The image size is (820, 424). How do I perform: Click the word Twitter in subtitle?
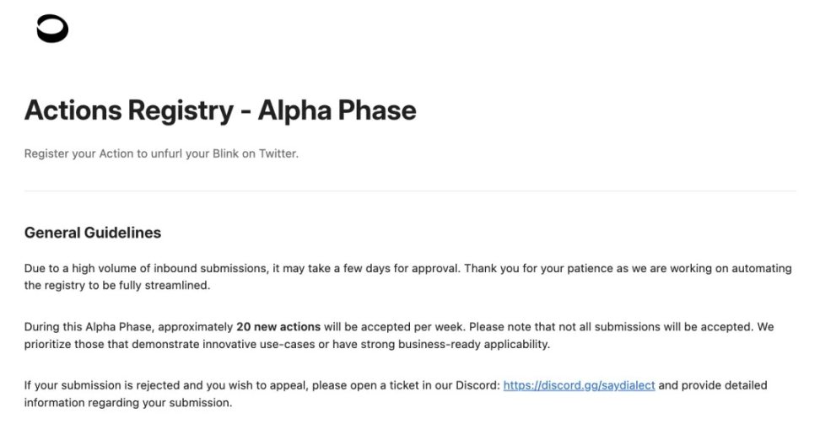point(278,153)
